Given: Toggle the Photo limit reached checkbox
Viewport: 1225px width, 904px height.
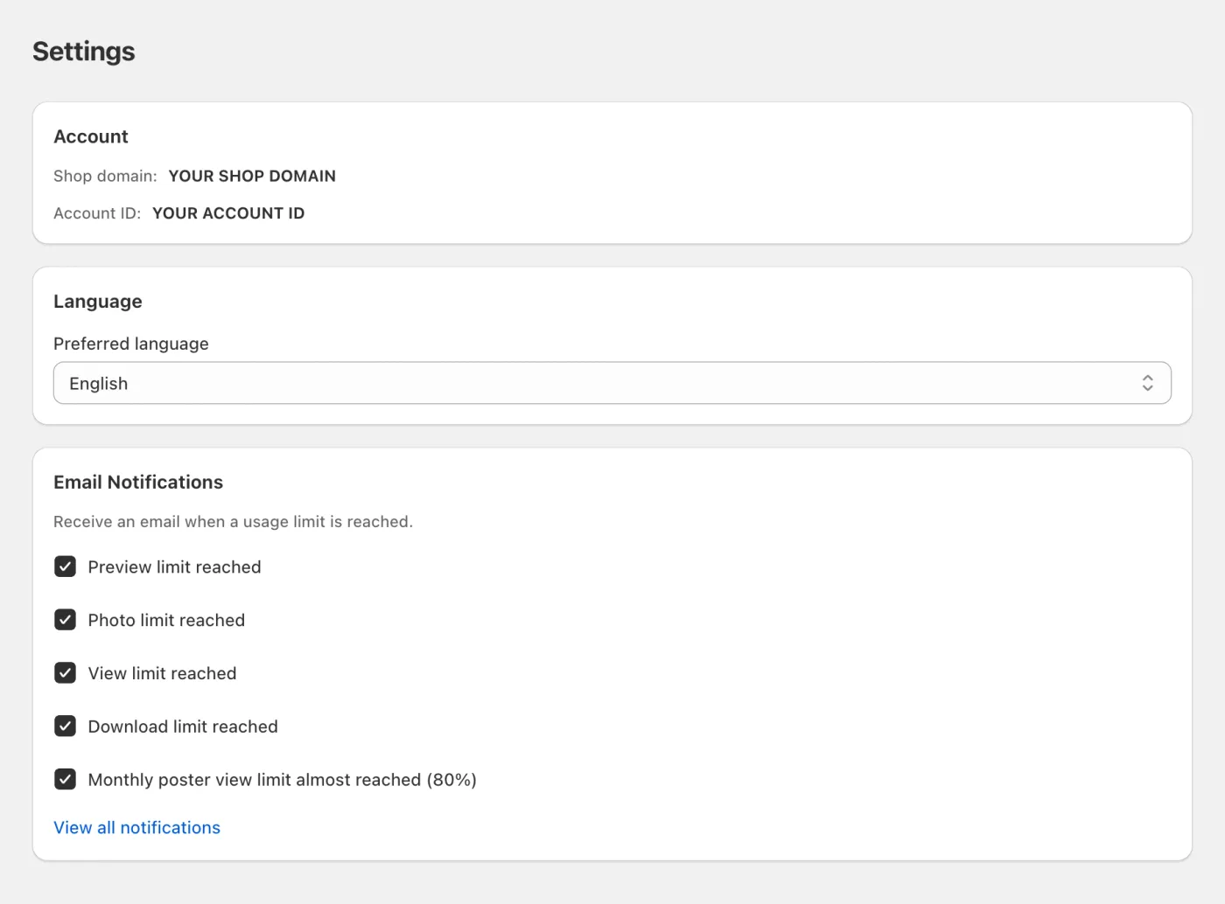Looking at the screenshot, I should pos(65,620).
